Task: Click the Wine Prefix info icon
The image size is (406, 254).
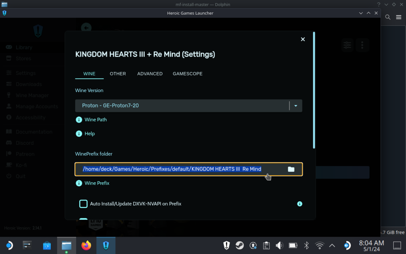Action: click(x=79, y=183)
